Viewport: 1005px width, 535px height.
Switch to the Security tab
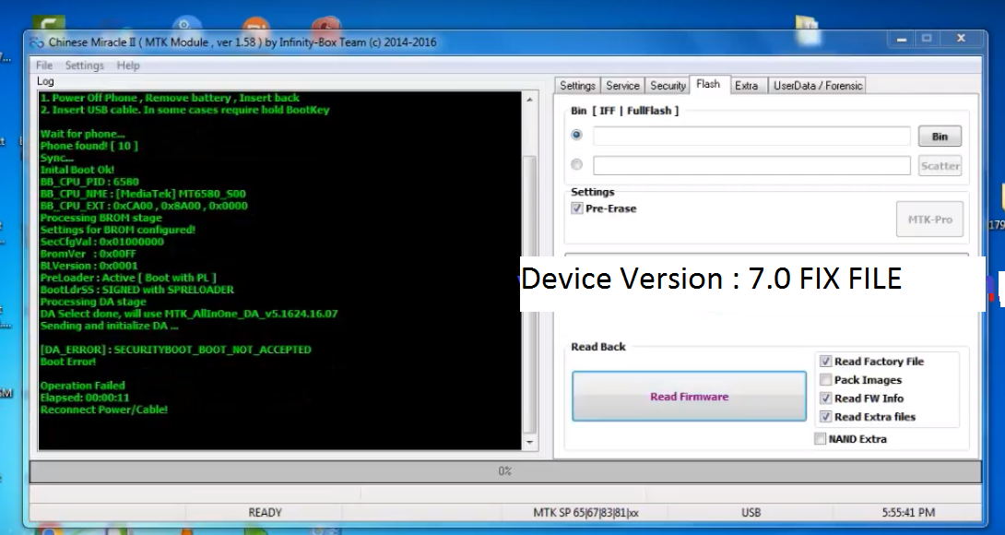(668, 85)
